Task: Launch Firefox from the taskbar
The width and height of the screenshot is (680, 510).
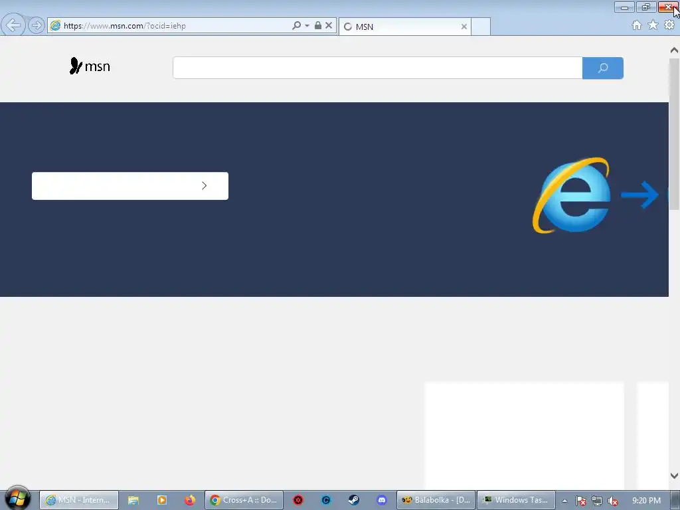Action: (190, 500)
